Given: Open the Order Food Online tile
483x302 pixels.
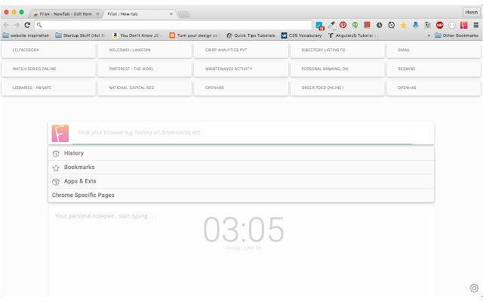Looking at the screenshot, I should tap(337, 88).
